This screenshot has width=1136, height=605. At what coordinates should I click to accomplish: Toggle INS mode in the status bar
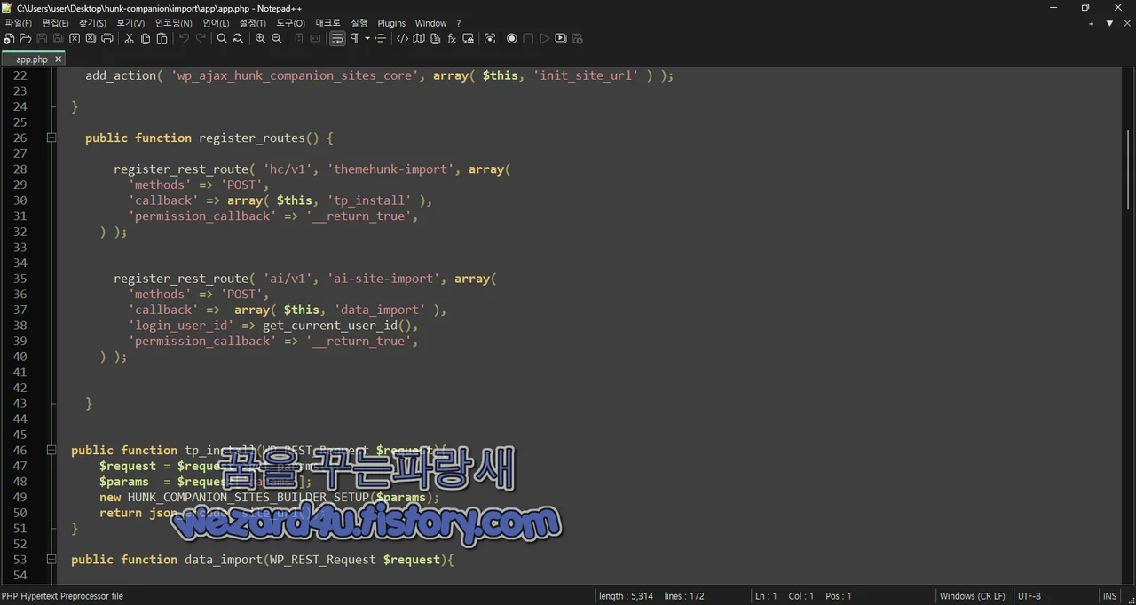pos(1109,595)
